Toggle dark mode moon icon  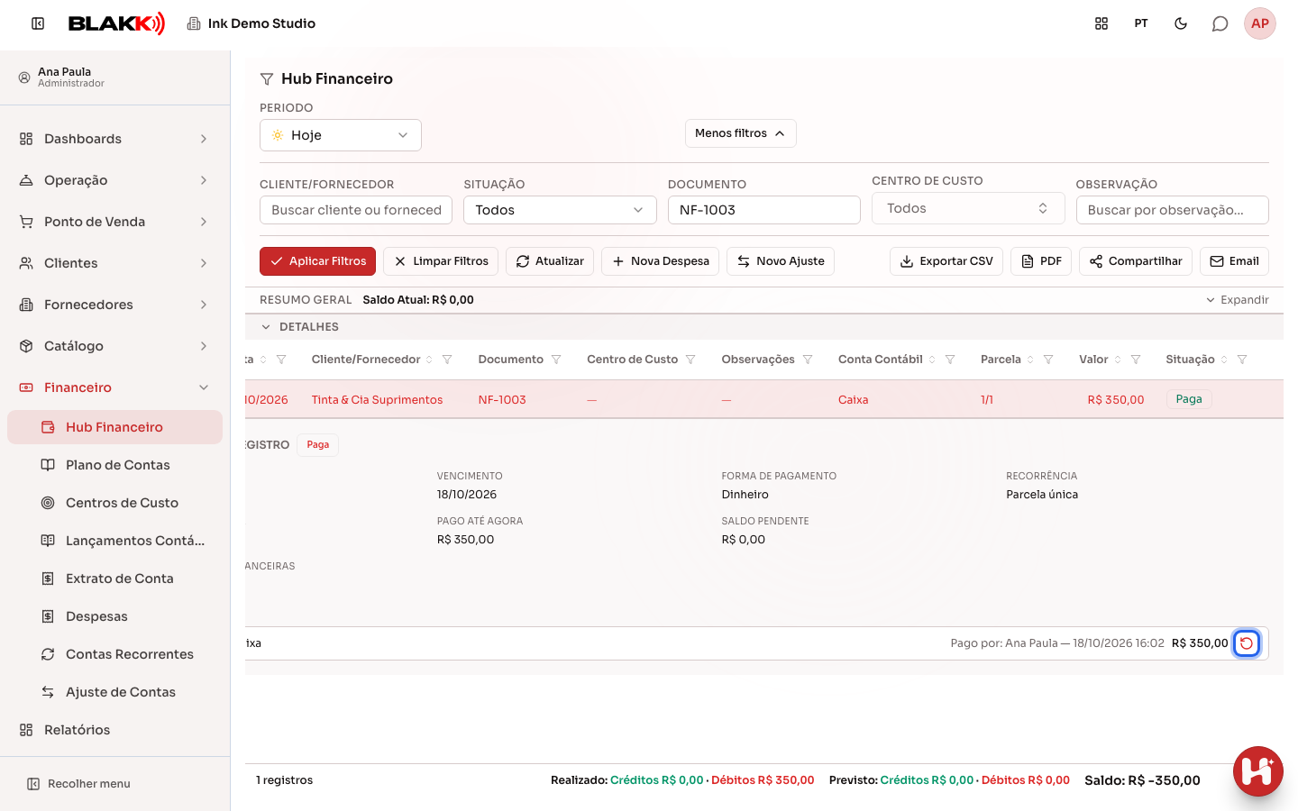pos(1181,23)
